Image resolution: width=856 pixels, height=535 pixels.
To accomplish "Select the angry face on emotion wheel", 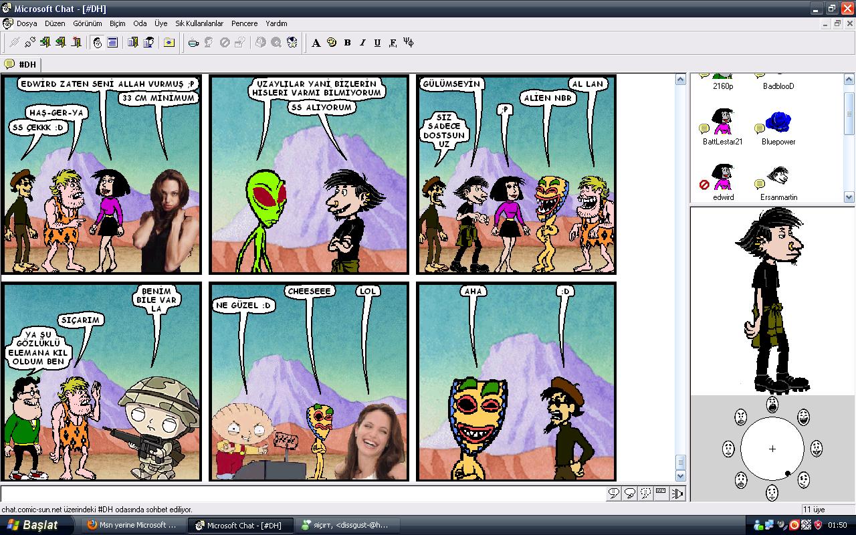I will click(x=741, y=417).
